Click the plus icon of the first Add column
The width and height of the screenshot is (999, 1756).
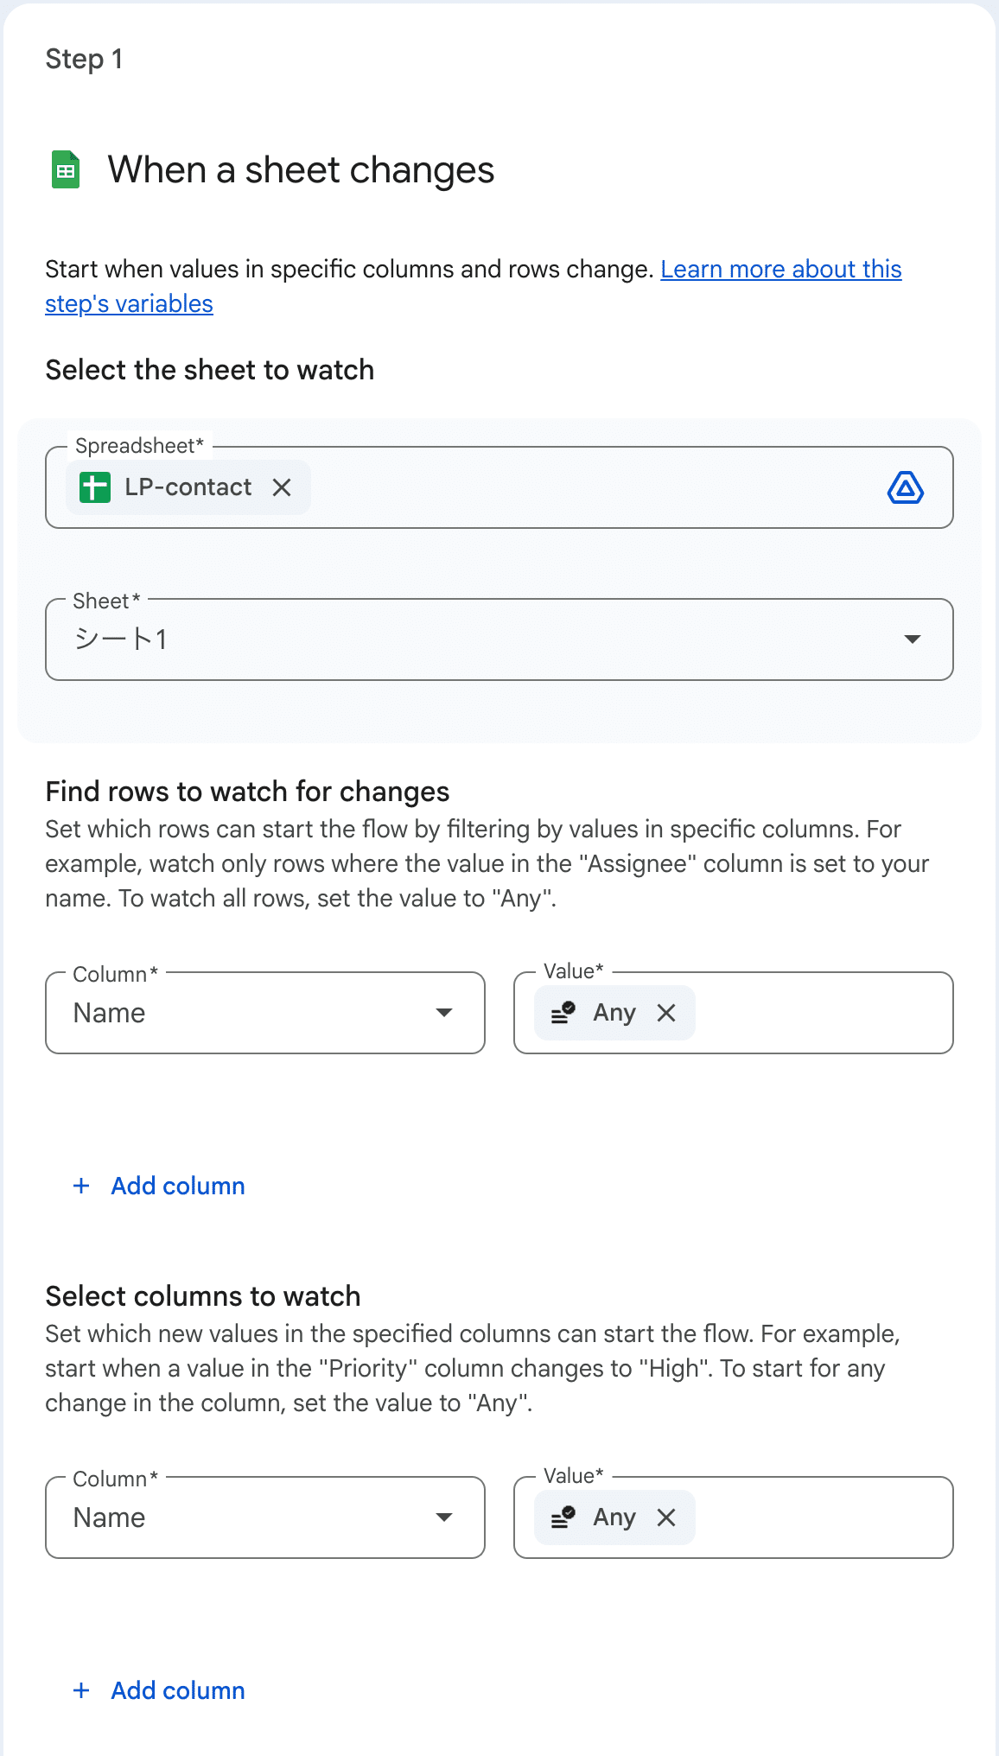pyautogui.click(x=82, y=1186)
